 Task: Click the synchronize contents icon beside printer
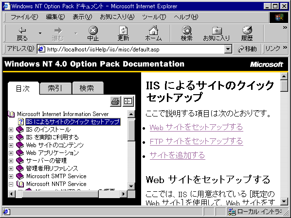(128, 101)
